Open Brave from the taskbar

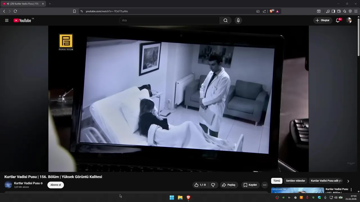188,198
